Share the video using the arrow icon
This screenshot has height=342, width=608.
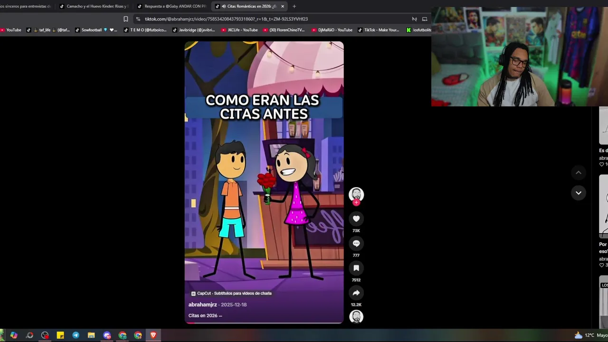pyautogui.click(x=356, y=293)
